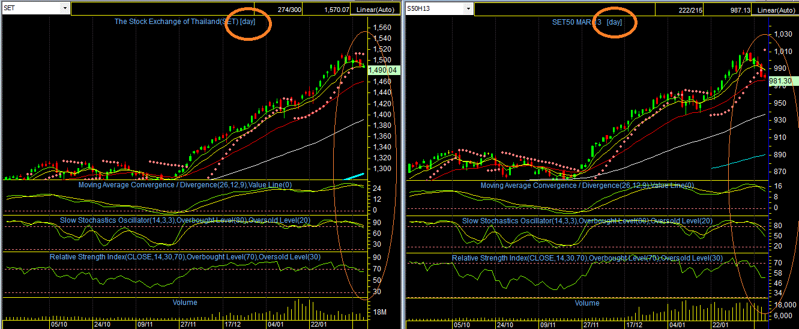Click the Volume label on SET chart
This screenshot has width=799, height=329.
click(x=185, y=303)
